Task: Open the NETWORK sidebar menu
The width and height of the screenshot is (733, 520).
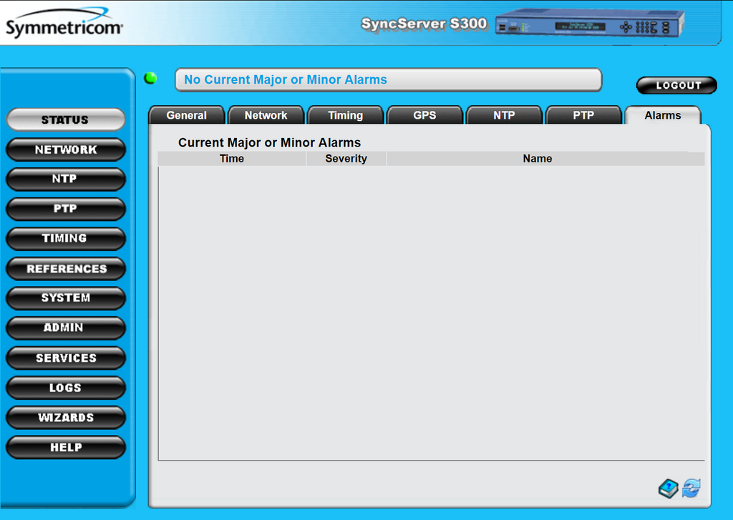Action: (x=66, y=149)
